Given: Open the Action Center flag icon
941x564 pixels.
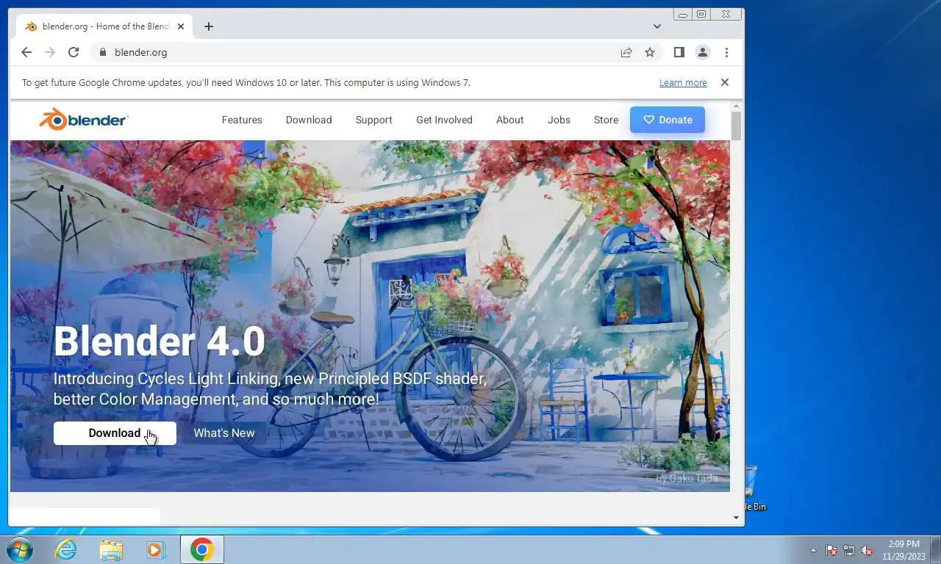Looking at the screenshot, I should coord(831,550).
